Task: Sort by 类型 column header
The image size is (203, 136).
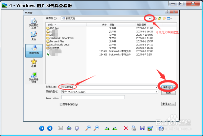Action: (122, 25)
